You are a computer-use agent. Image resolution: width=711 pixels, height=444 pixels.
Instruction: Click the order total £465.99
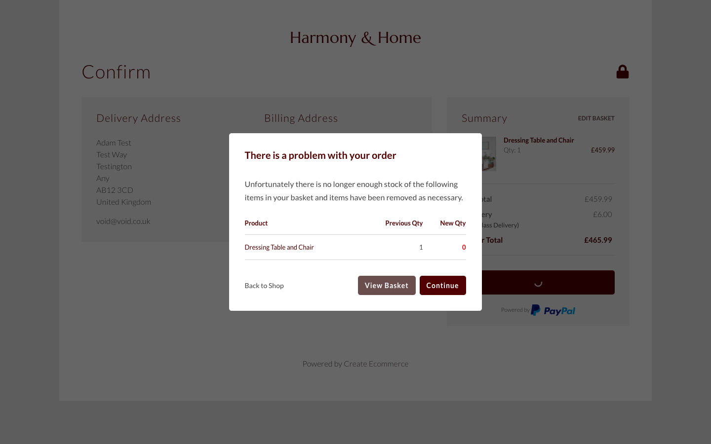(598, 240)
